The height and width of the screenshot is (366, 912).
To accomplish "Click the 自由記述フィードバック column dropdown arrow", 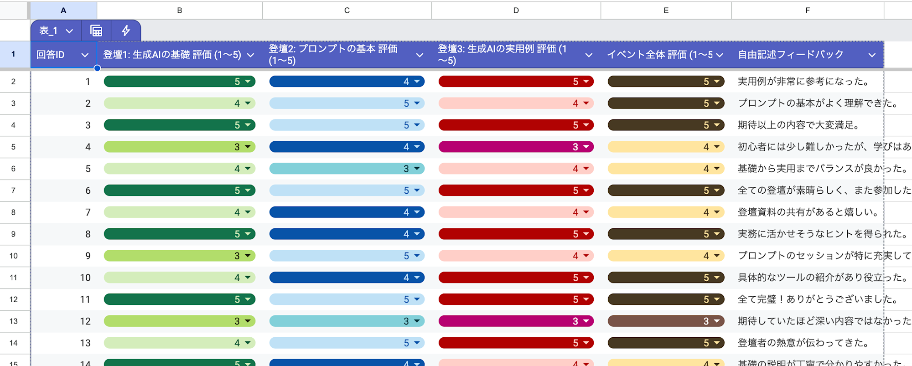I will [872, 55].
